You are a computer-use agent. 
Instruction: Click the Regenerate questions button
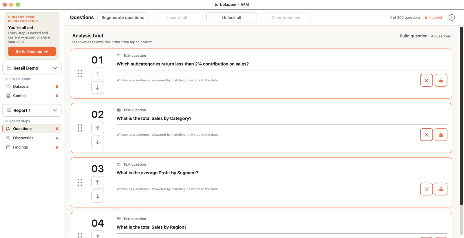(x=123, y=17)
